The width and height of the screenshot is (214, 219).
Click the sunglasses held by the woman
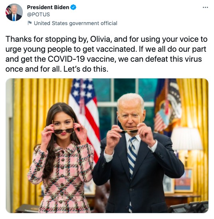pos(64,131)
